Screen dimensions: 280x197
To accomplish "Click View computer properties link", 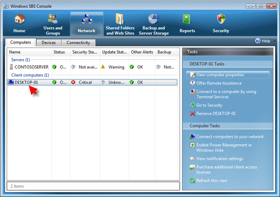I will pos(220,75).
